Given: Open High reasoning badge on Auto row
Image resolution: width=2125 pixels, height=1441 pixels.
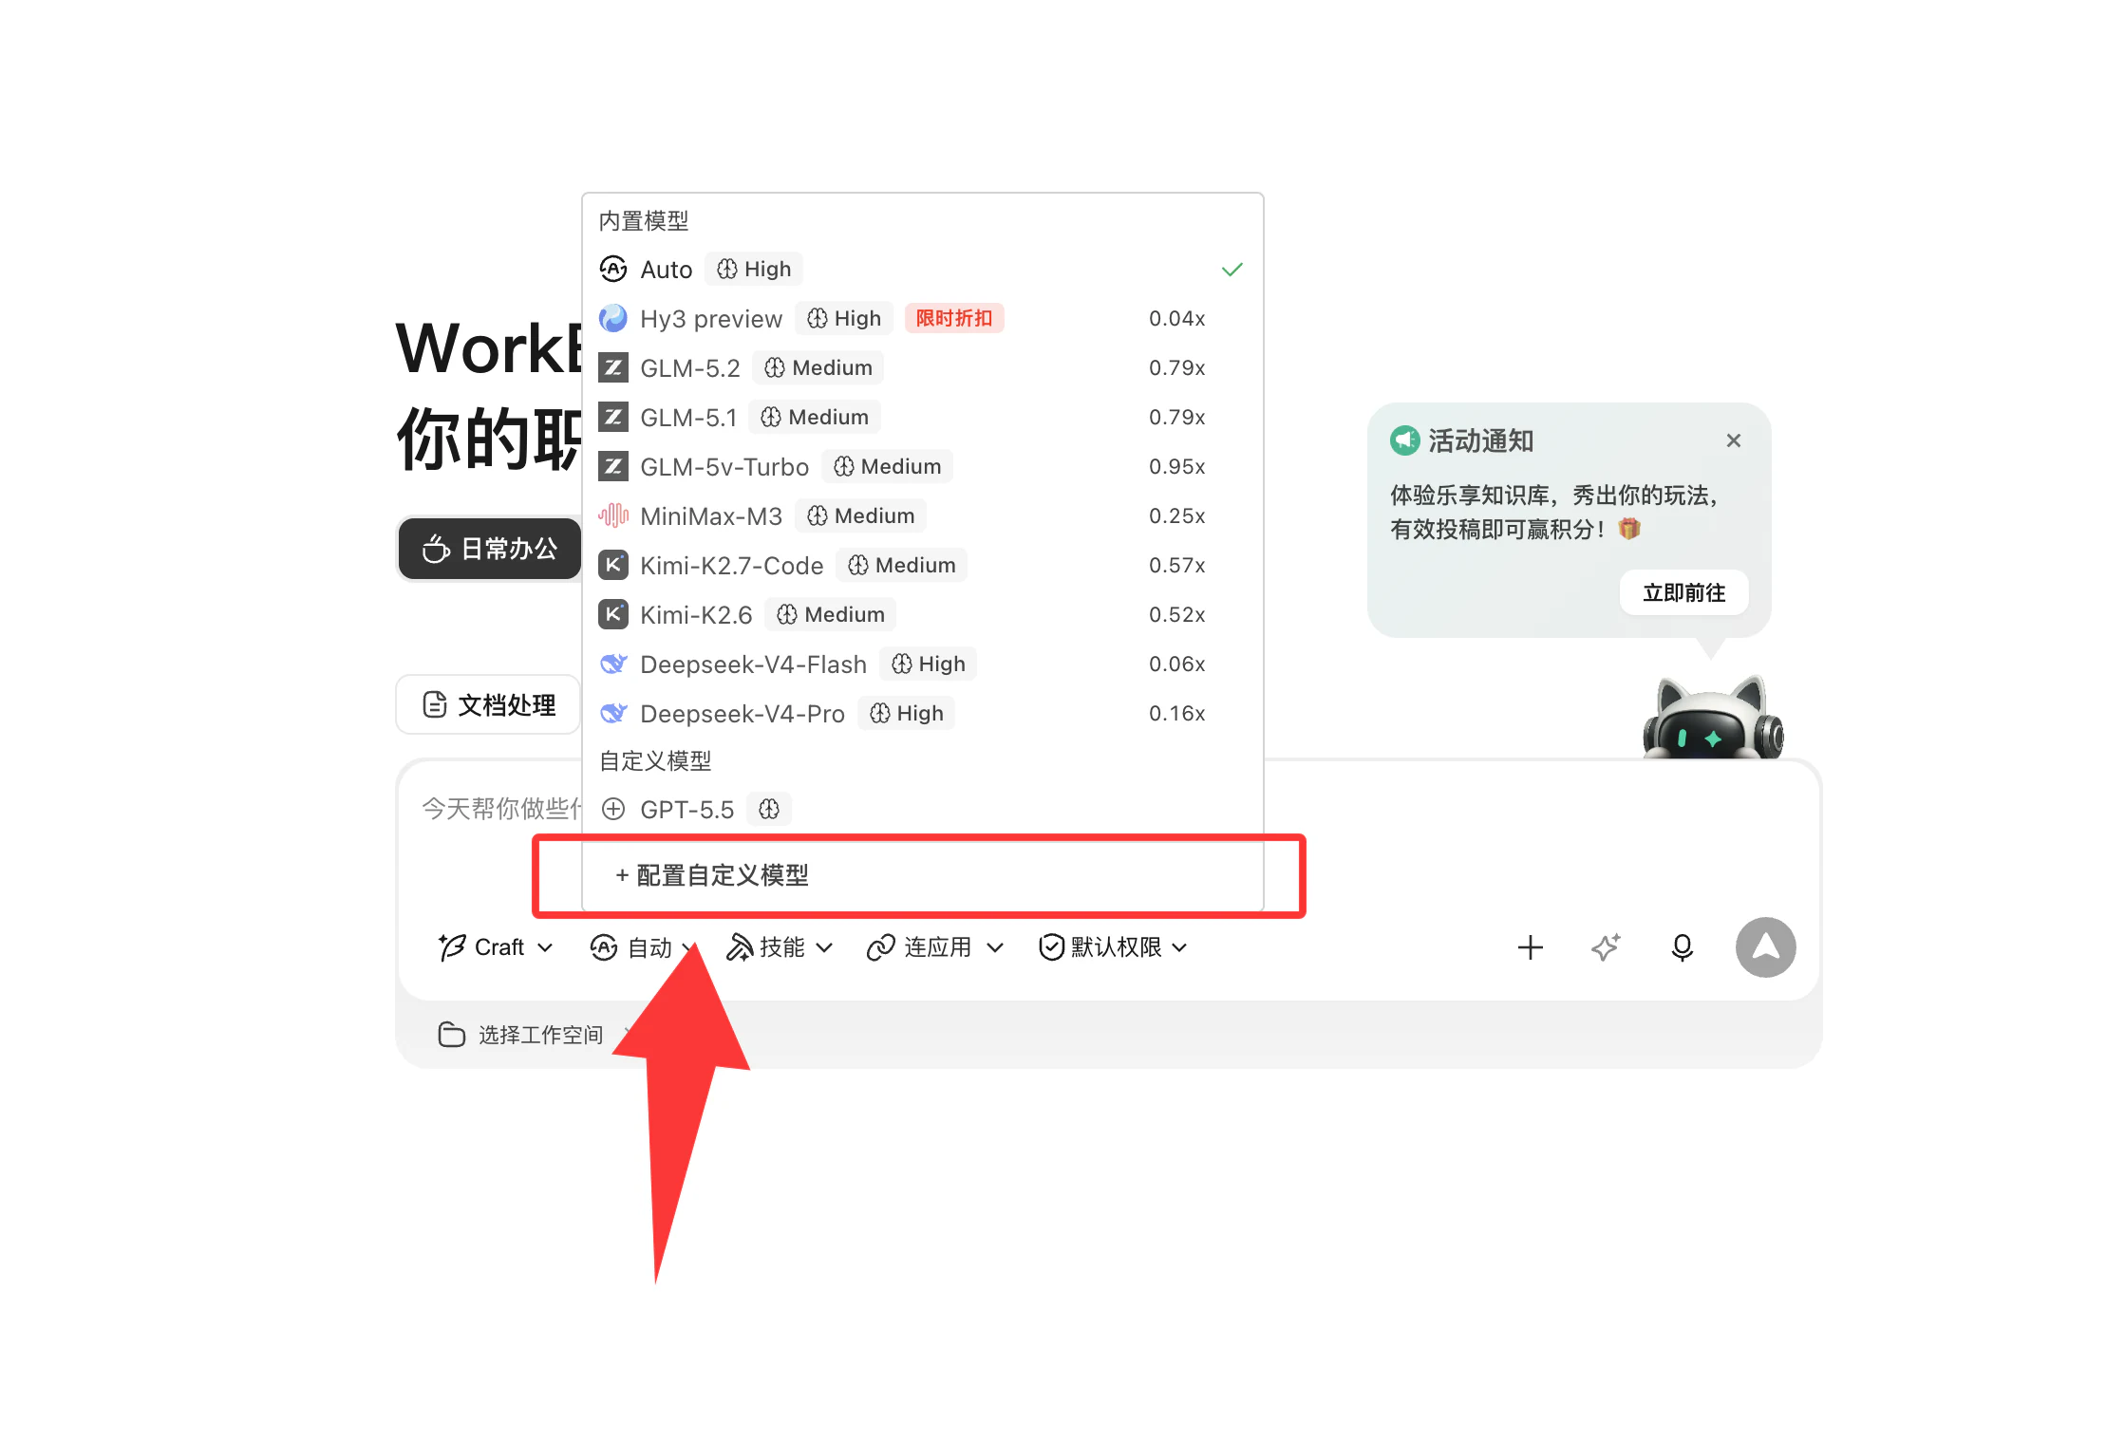Looking at the screenshot, I should (x=754, y=270).
